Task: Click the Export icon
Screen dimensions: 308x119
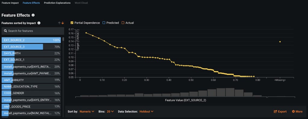Action: 276,111
